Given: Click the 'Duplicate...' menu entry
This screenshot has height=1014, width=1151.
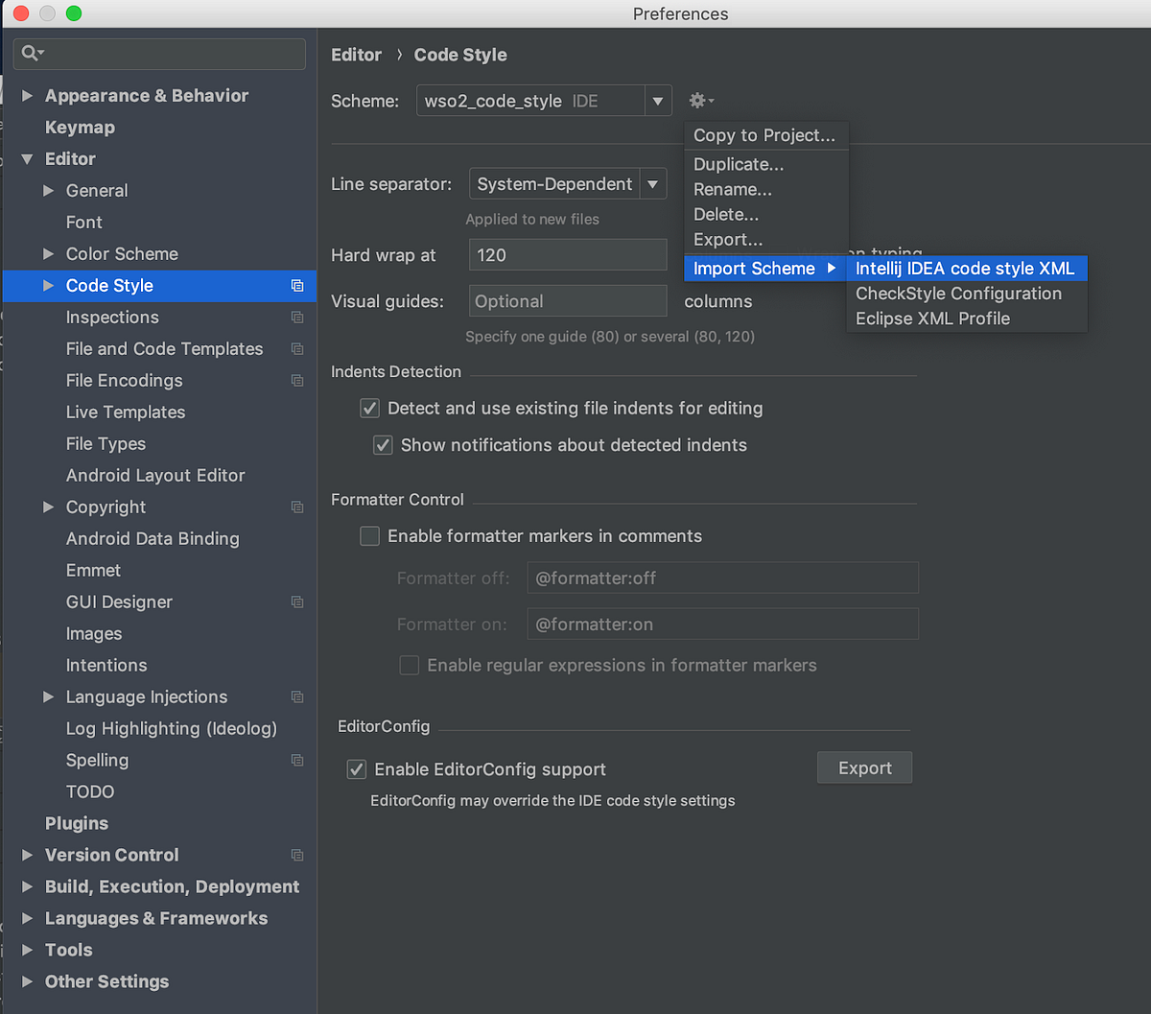Looking at the screenshot, I should (739, 163).
